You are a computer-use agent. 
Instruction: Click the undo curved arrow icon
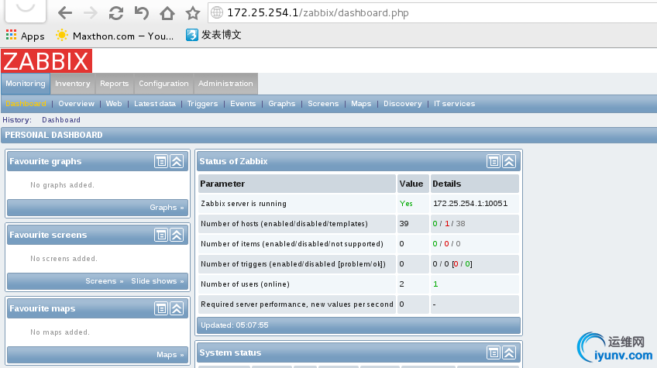142,13
